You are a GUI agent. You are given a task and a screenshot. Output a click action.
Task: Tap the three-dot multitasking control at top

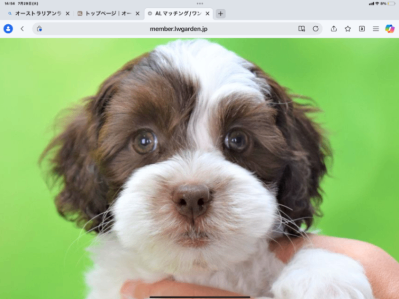pos(200,4)
